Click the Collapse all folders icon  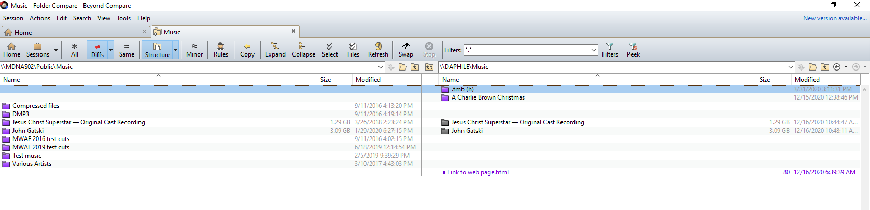(x=303, y=47)
